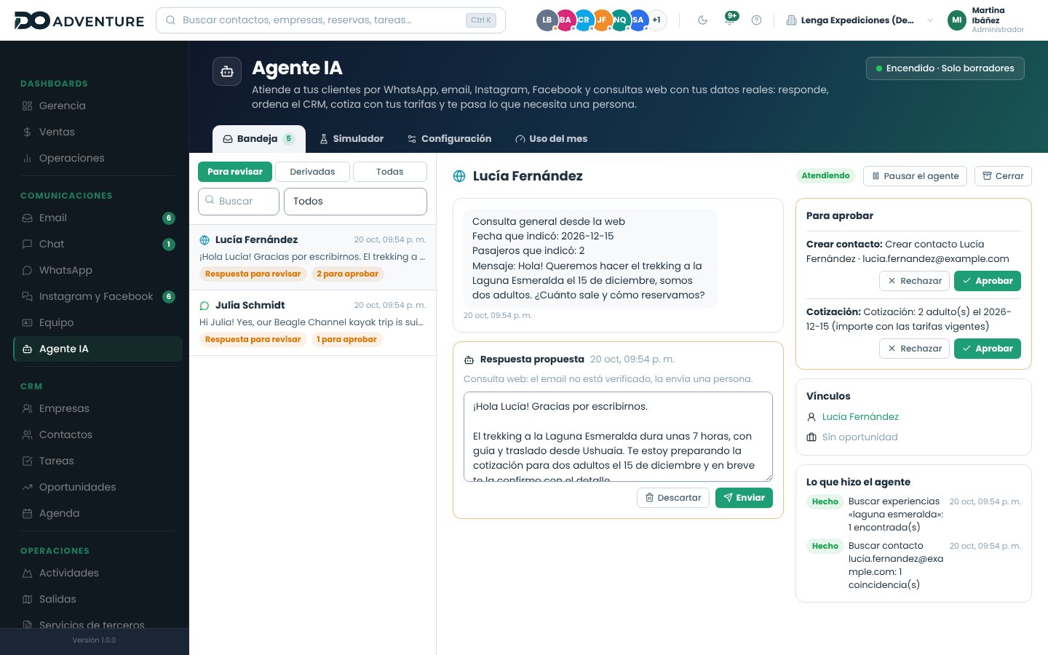Viewport: 1048px width, 655px height.
Task: Select Agente IA in the sidebar
Action: (x=98, y=349)
